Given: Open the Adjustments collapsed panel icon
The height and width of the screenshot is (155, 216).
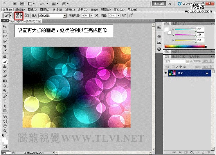Looking at the screenshot, I should tap(159, 36).
